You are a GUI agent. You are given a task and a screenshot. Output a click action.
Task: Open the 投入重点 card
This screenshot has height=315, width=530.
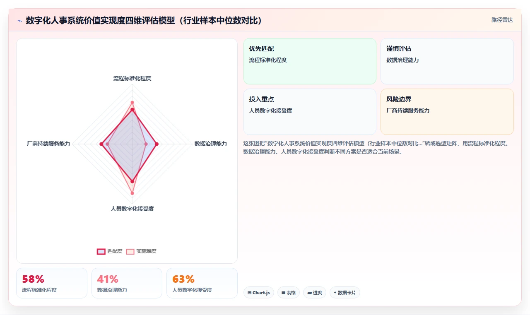(310, 112)
